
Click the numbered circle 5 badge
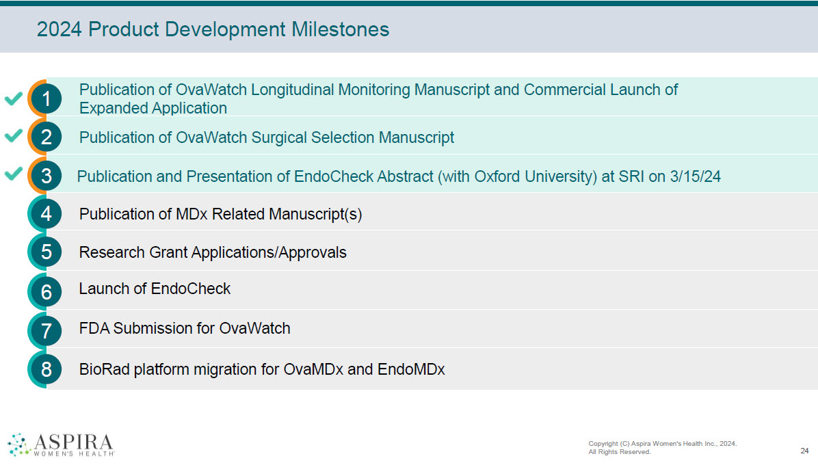pos(45,252)
